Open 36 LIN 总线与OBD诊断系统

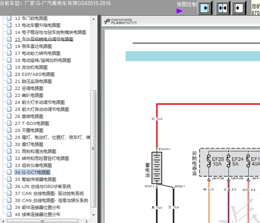coord(43,186)
